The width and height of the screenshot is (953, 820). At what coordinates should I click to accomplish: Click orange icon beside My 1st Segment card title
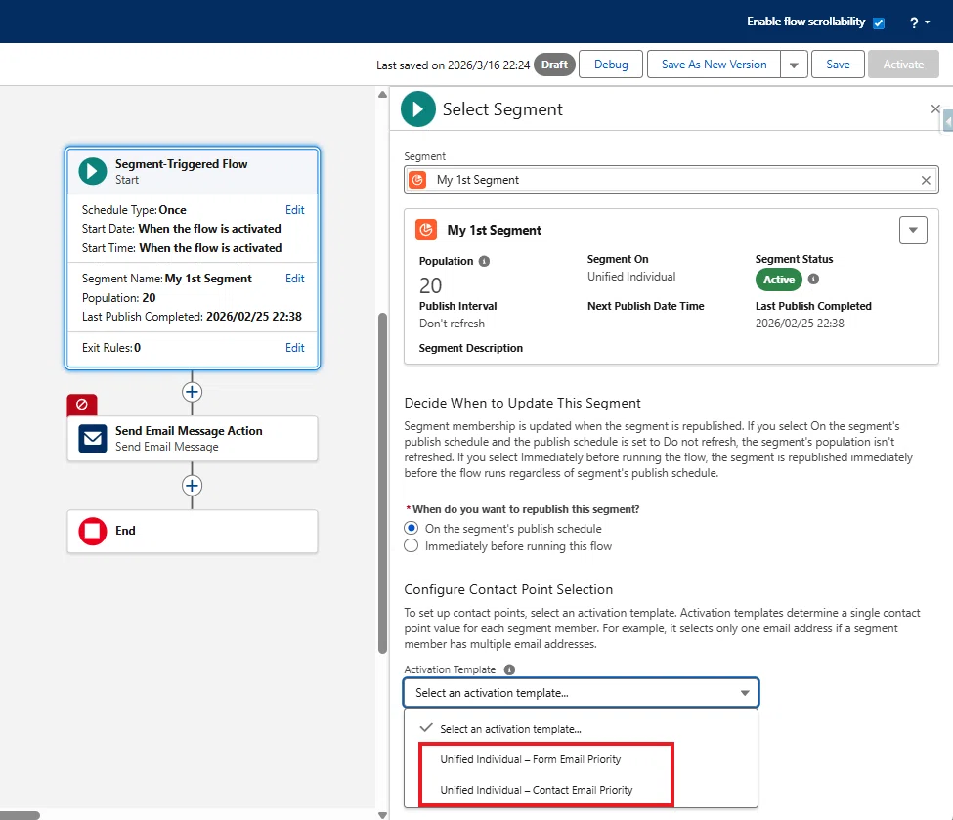coord(426,230)
